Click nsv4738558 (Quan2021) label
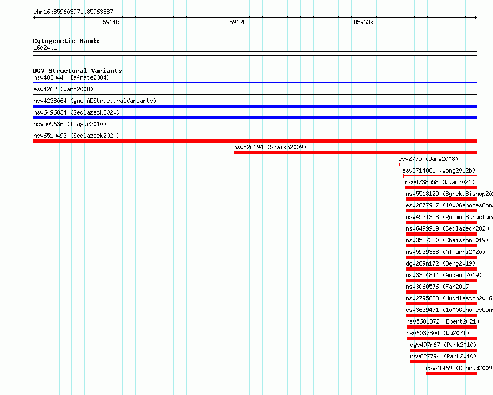The width and height of the screenshot is (493, 395). tap(440, 182)
